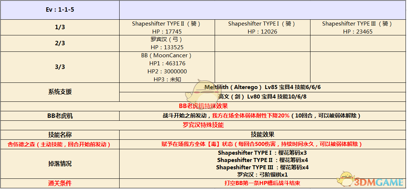Viewport: 407px width, 189px height.
Task: Select the '2/3' wave row label
Action: pyautogui.click(x=60, y=43)
